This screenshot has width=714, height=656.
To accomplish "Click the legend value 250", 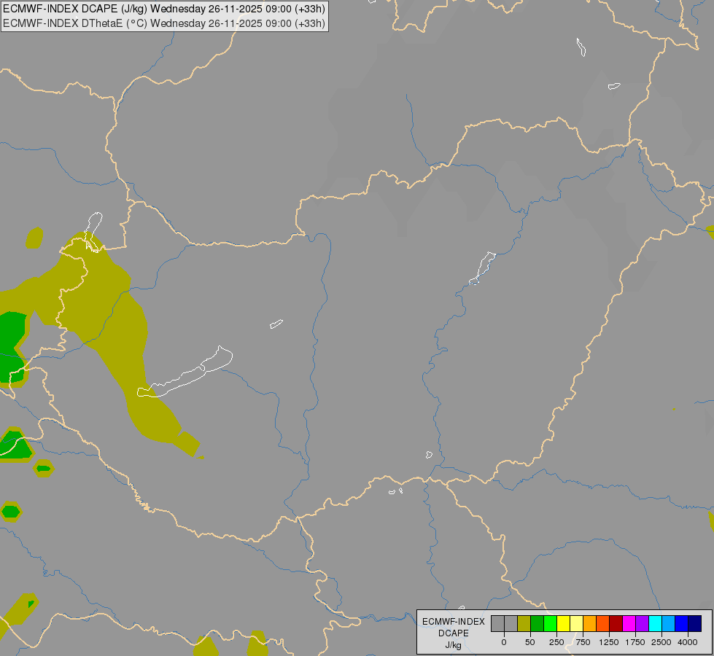I will coord(556,642).
